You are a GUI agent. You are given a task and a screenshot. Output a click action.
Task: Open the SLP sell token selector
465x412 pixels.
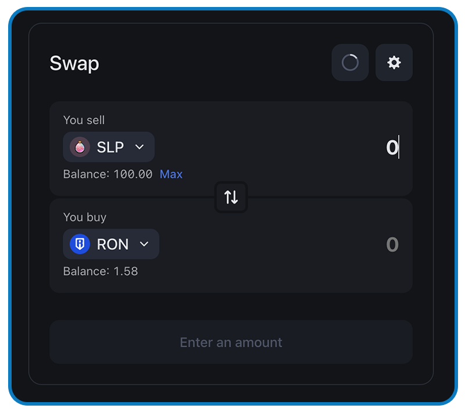click(x=109, y=147)
